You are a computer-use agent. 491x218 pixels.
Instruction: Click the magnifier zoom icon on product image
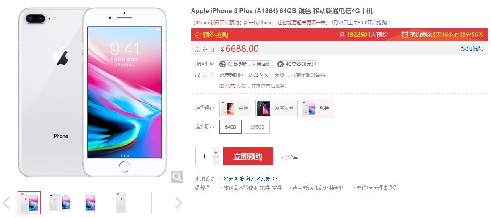point(177,177)
